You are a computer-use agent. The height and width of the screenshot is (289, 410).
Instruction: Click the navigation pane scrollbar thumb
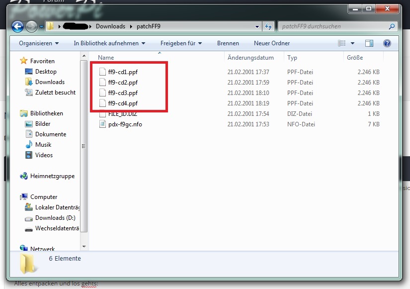83,146
